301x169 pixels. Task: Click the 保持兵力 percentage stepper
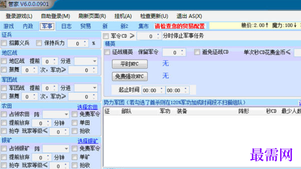[78, 44]
